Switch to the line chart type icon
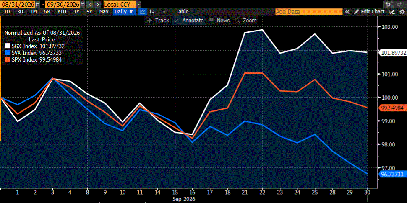Screen dimensions: 407x203 point(142,12)
